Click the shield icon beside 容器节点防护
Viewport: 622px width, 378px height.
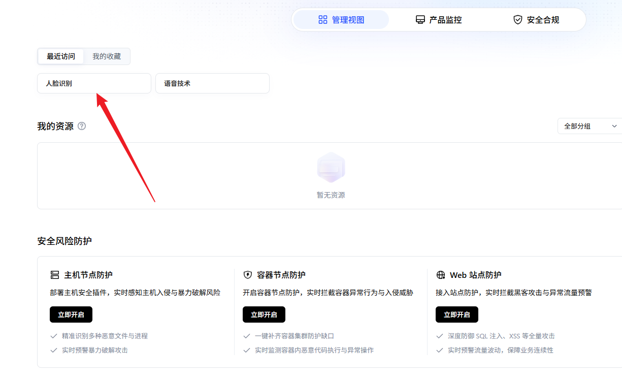248,275
